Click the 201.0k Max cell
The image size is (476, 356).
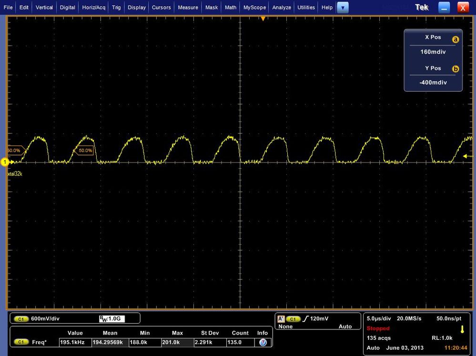177,342
